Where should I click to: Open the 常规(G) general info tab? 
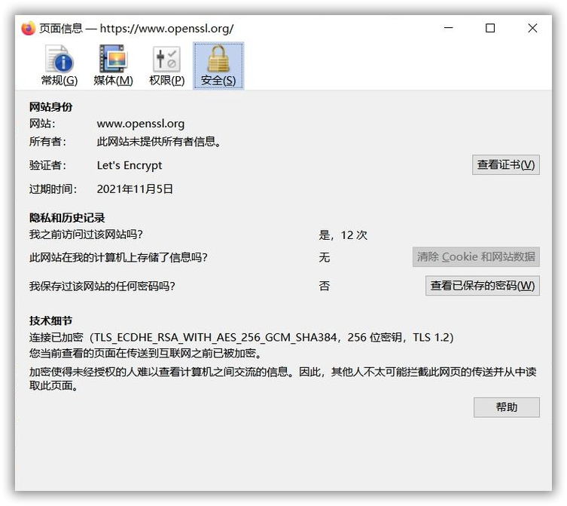[59, 66]
